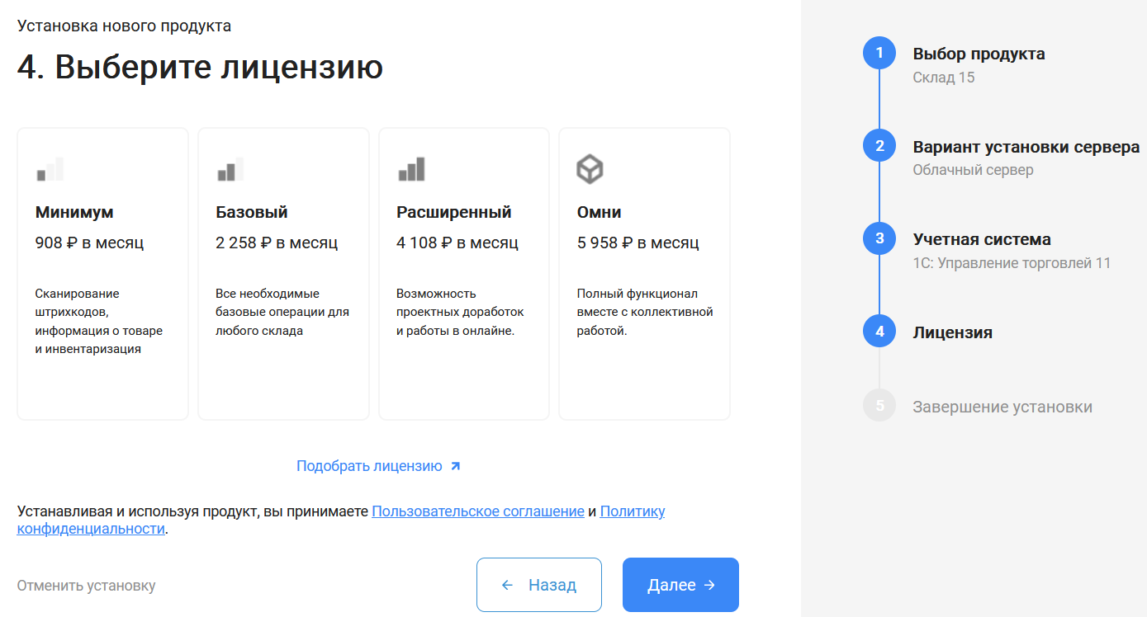The image size is (1147, 617).
Task: Select the Расширенный license bars icon
Action: tap(411, 169)
